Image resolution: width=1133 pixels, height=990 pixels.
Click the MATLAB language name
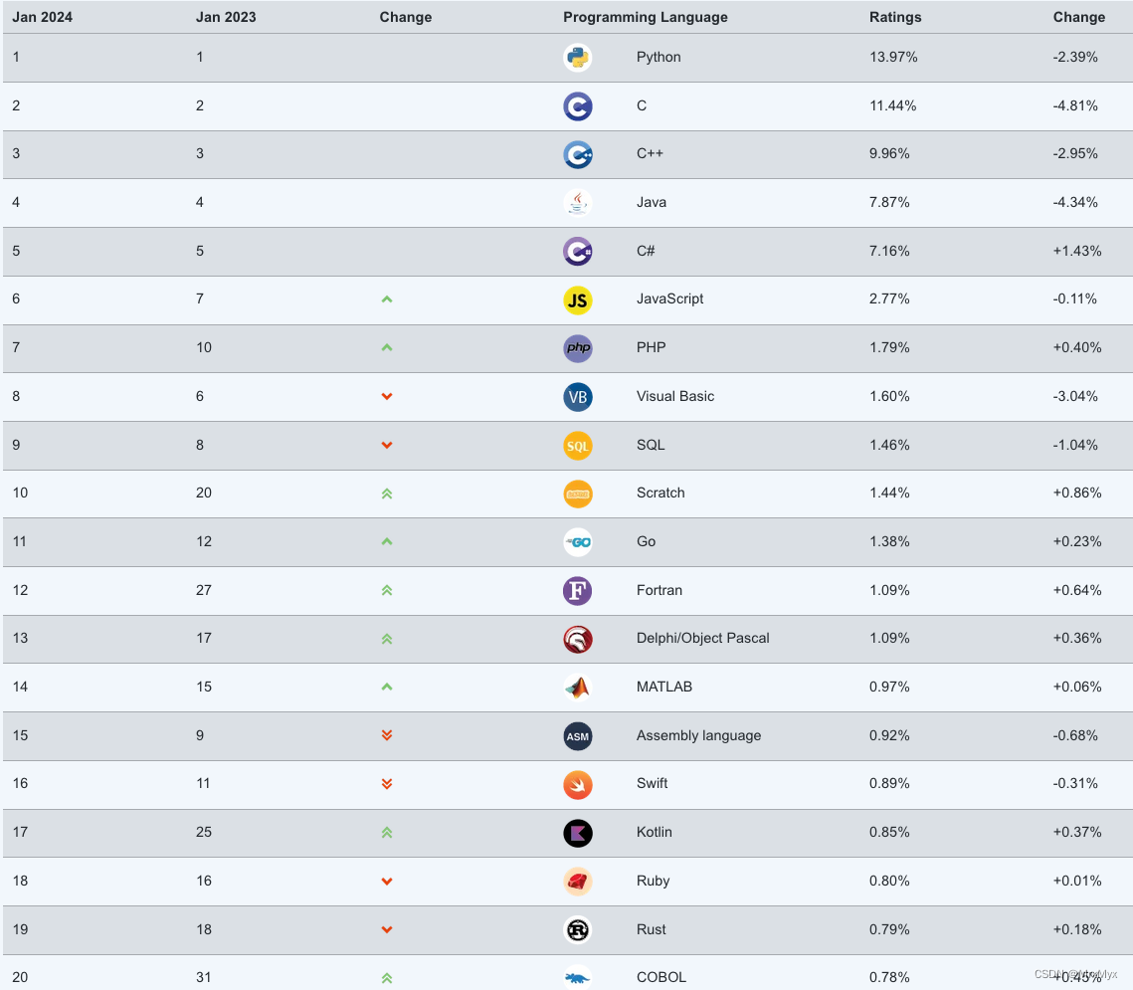[664, 687]
